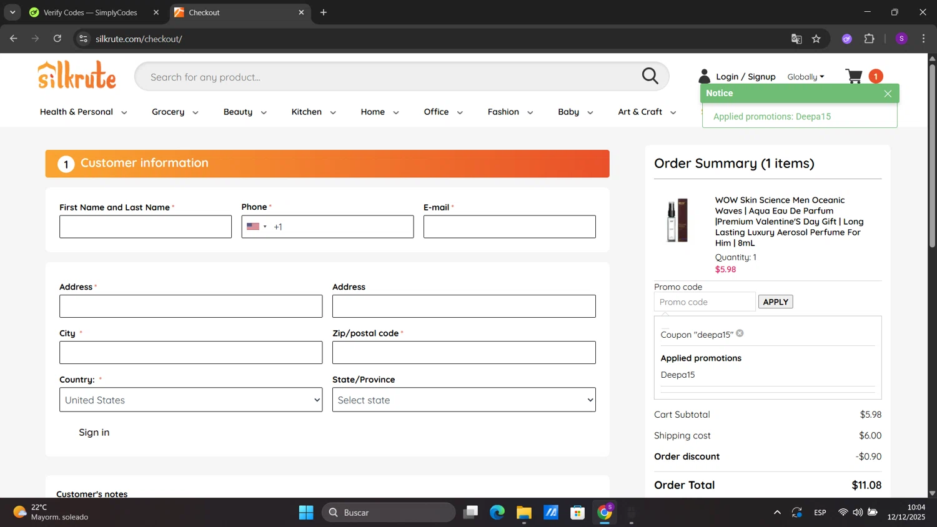View site information icon in address bar
Screen dimensions: 937x527
click(x=83, y=39)
